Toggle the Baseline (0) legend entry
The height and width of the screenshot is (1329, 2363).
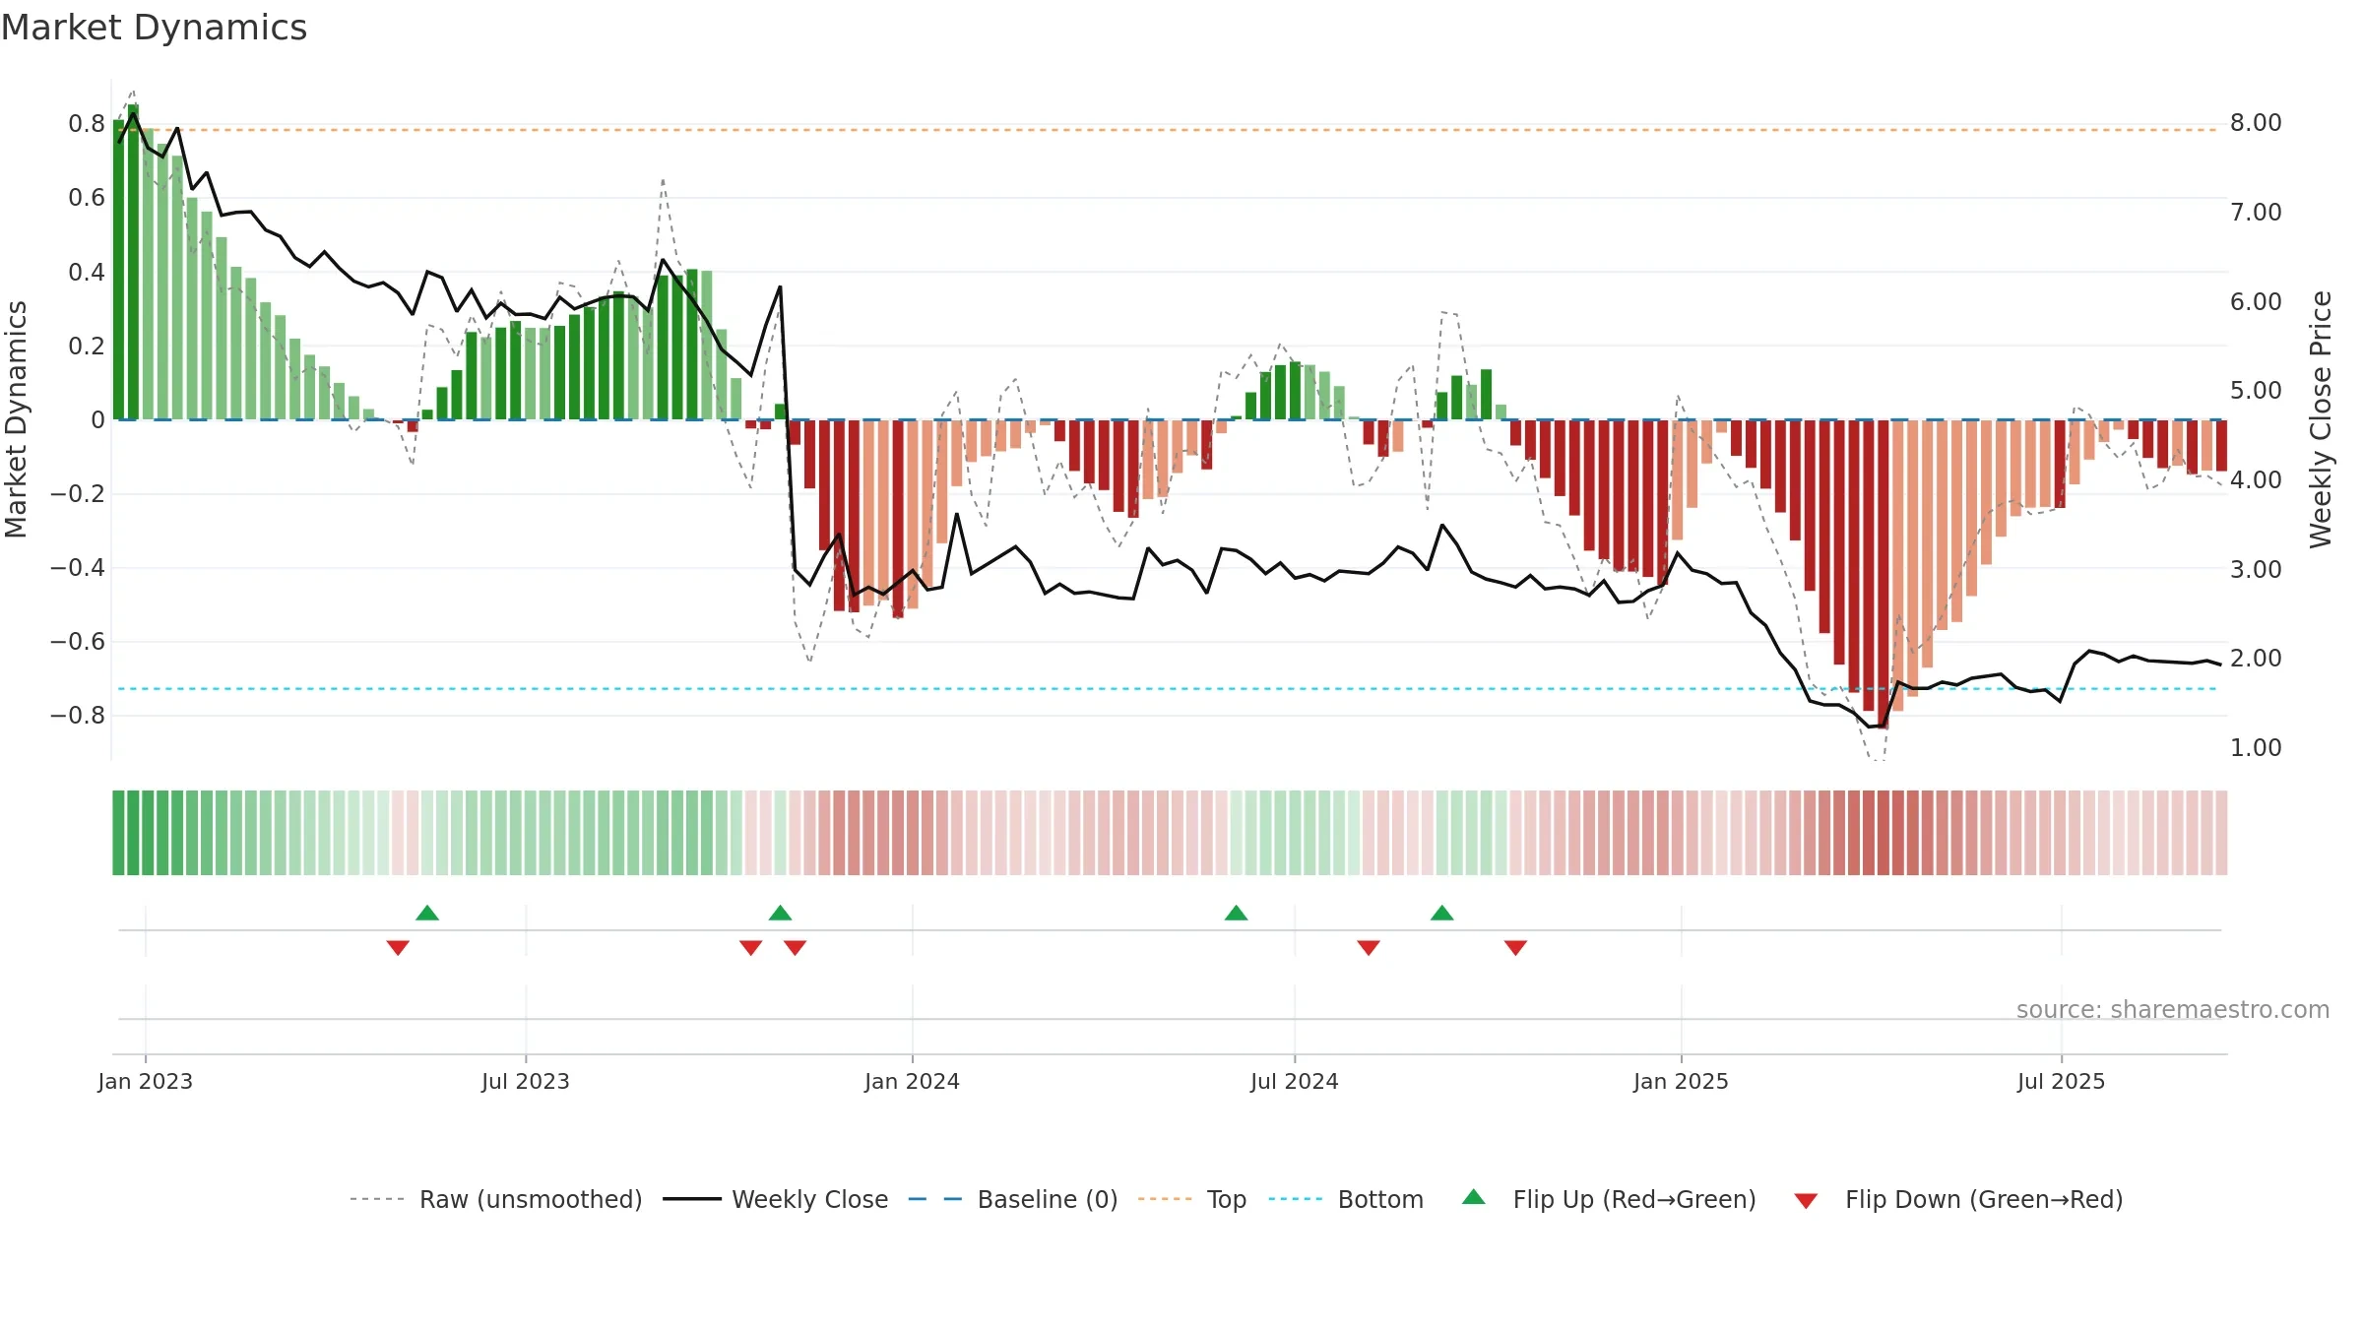coord(1013,1199)
